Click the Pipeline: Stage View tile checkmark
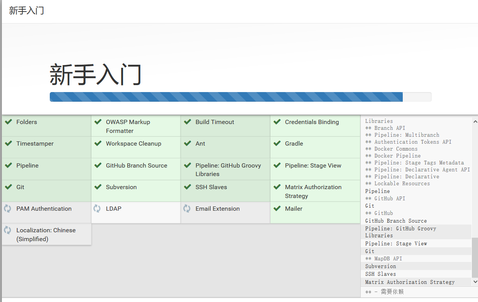Screen dimensions: 478x302 277,165
